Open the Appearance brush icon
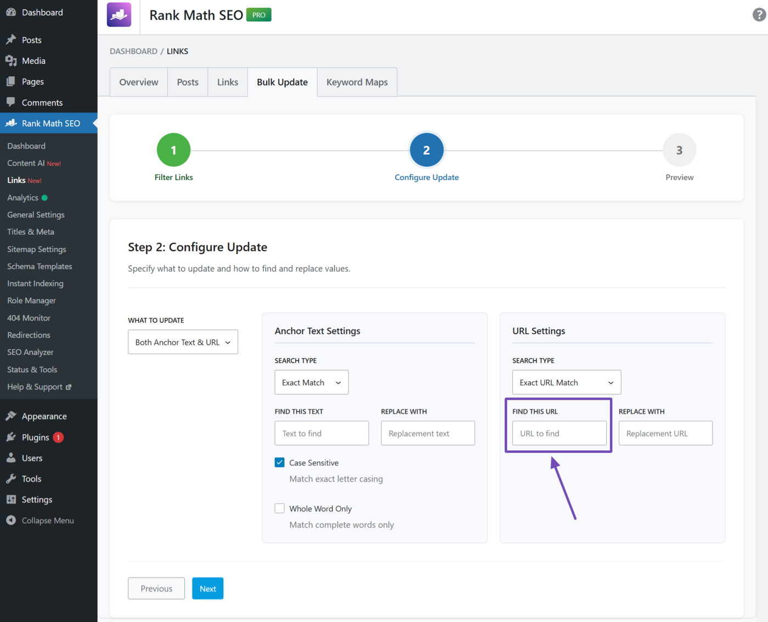The width and height of the screenshot is (768, 622). click(11, 416)
